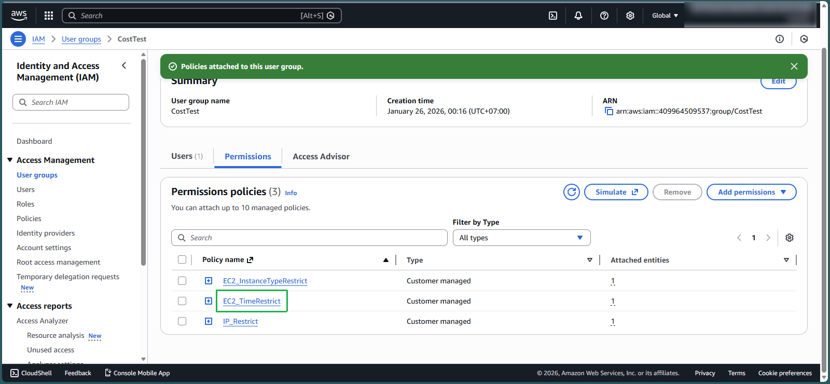Check the EC2_TimeRestrict row checkbox

pos(182,301)
